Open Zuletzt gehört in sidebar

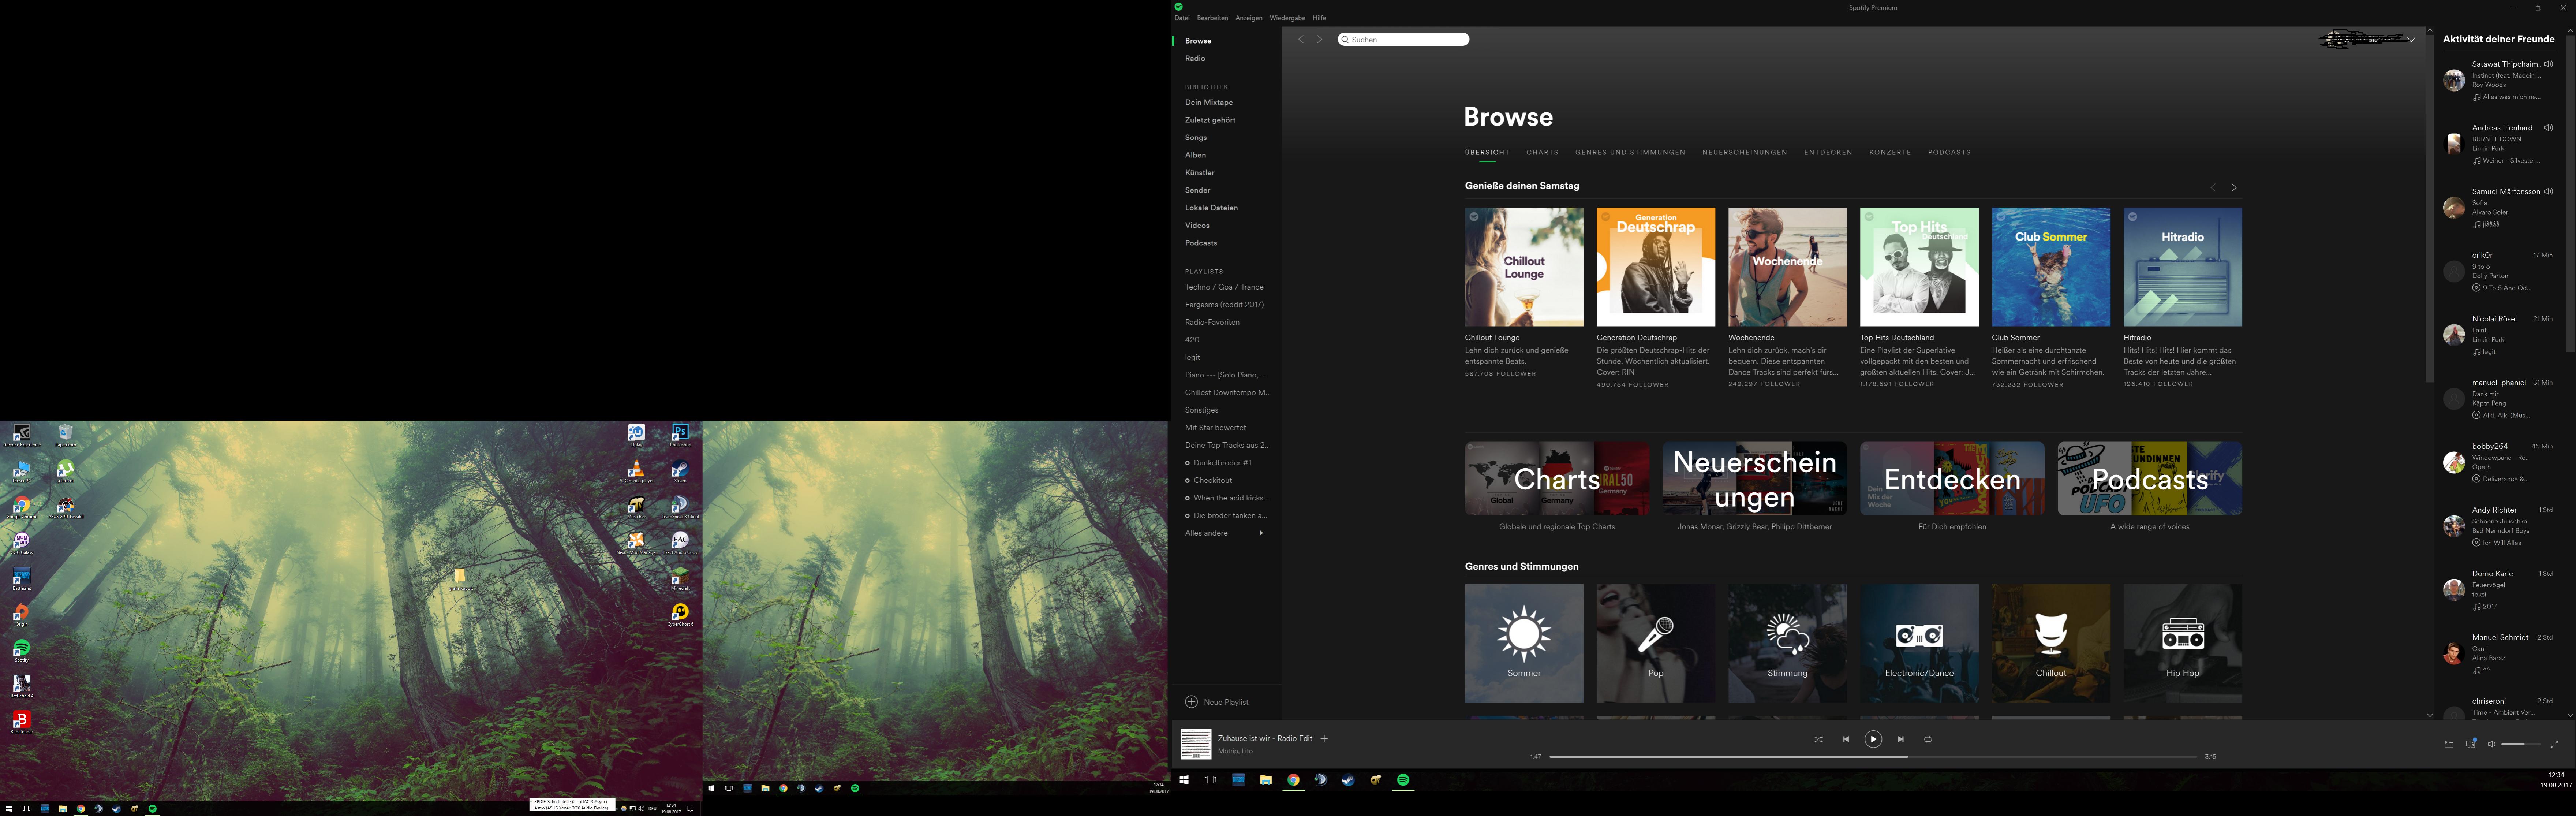pos(1210,120)
